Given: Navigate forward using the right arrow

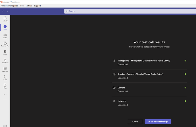Looking at the screenshot, I should pos(7,11).
